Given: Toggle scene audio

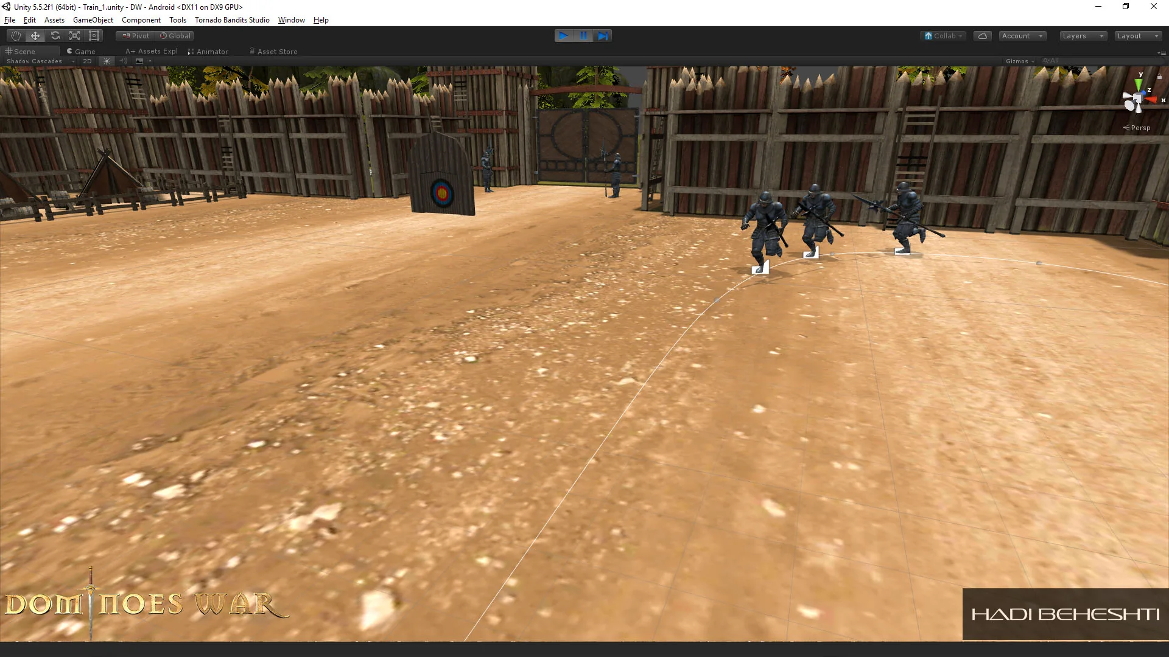Looking at the screenshot, I should pyautogui.click(x=124, y=61).
